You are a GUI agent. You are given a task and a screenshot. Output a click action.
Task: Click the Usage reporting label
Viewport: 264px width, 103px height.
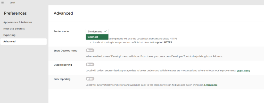coord(63,65)
